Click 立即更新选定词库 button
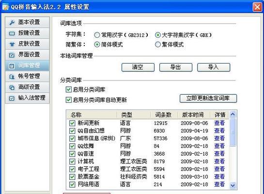This screenshot has width=264, height=194. pos(208,98)
